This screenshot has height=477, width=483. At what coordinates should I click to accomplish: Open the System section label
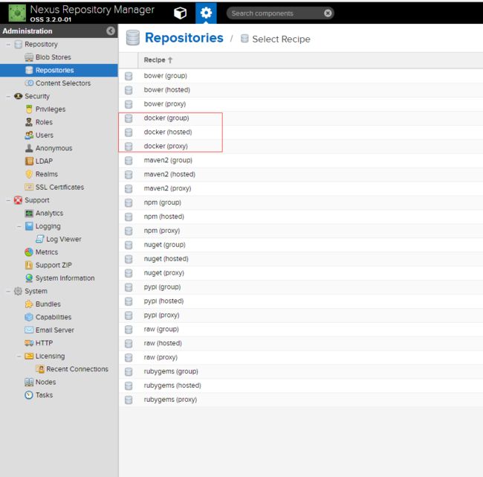pyautogui.click(x=36, y=291)
